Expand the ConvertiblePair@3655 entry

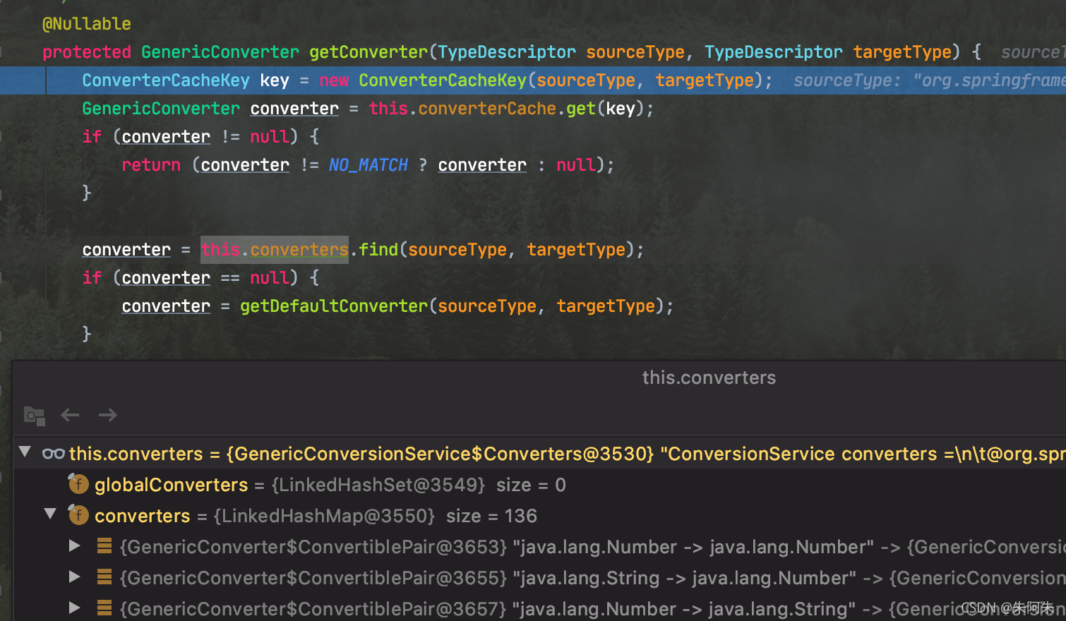pos(74,577)
